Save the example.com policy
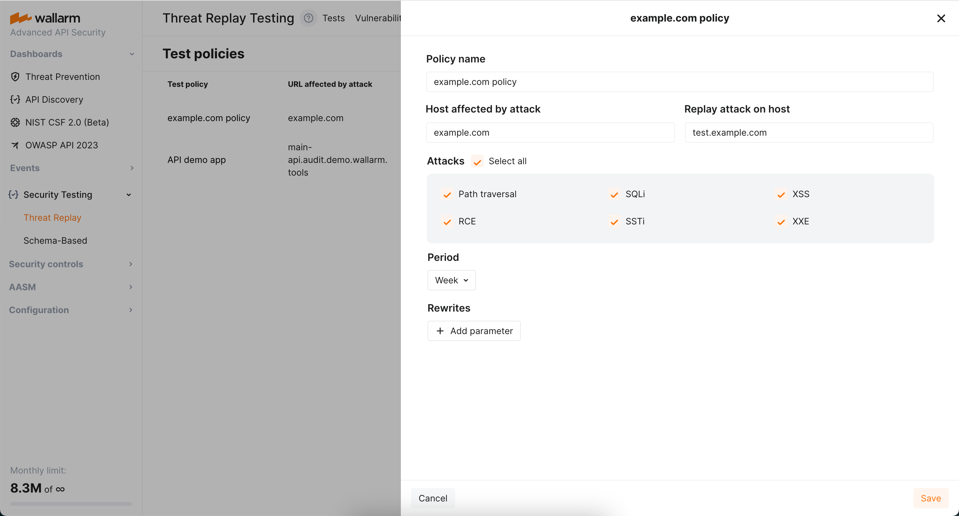 931,498
